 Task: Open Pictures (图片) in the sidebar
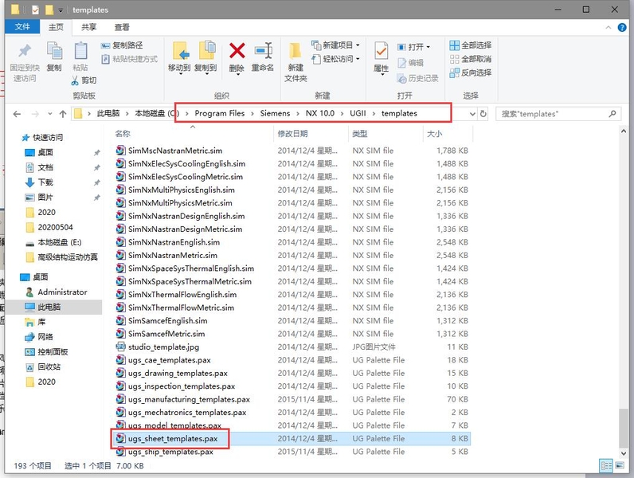[40, 198]
